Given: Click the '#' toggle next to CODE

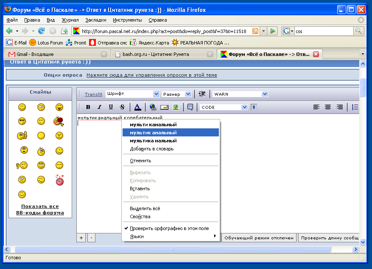Looking at the screenshot, I should point(254,107).
